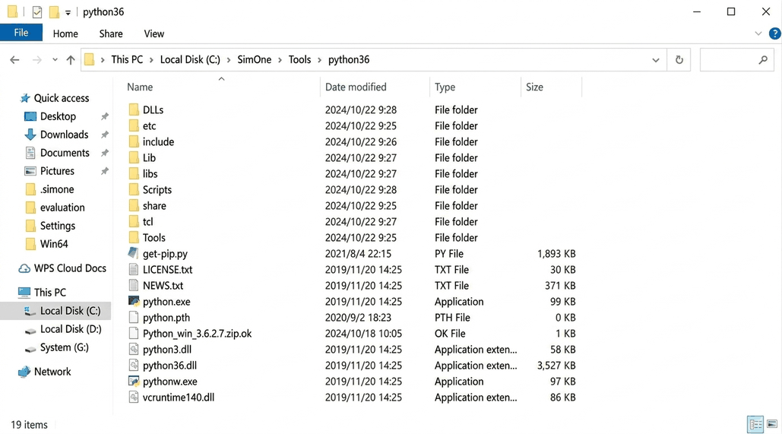Image resolution: width=782 pixels, height=434 pixels.
Task: Expand chevron after SimOne in path
Action: click(280, 60)
